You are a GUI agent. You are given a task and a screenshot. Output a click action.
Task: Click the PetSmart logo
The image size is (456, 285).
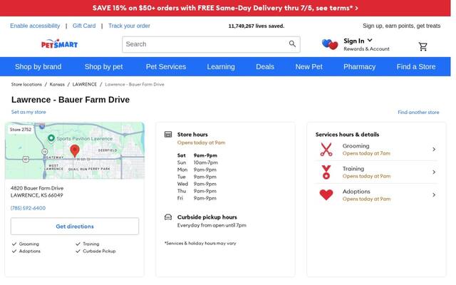click(x=59, y=44)
